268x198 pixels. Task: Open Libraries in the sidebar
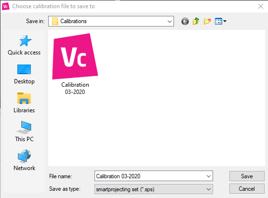pos(24,103)
